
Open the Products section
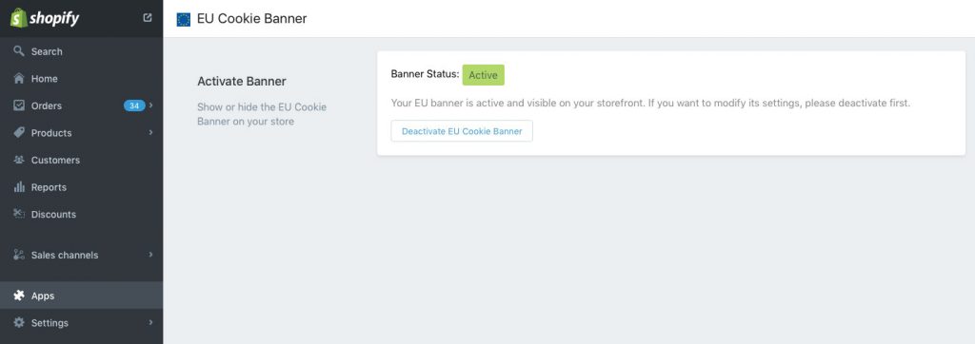(x=82, y=133)
